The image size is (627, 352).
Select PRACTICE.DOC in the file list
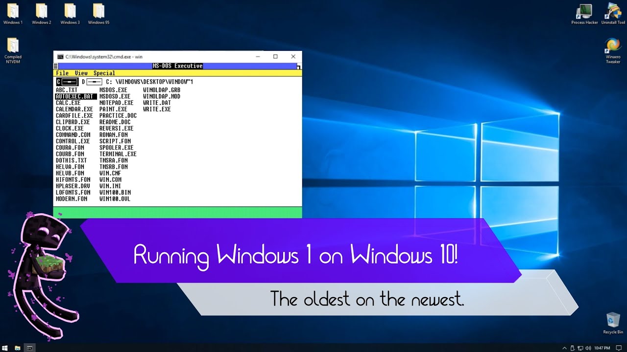point(118,115)
